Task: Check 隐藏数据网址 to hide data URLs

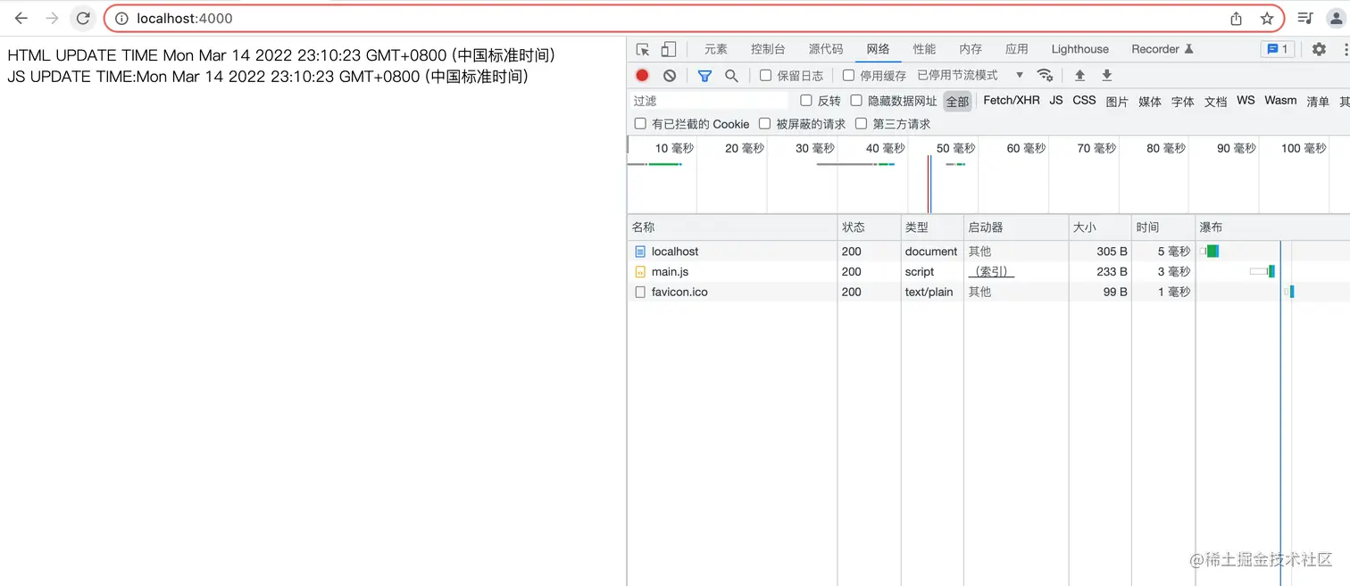Action: pos(856,100)
